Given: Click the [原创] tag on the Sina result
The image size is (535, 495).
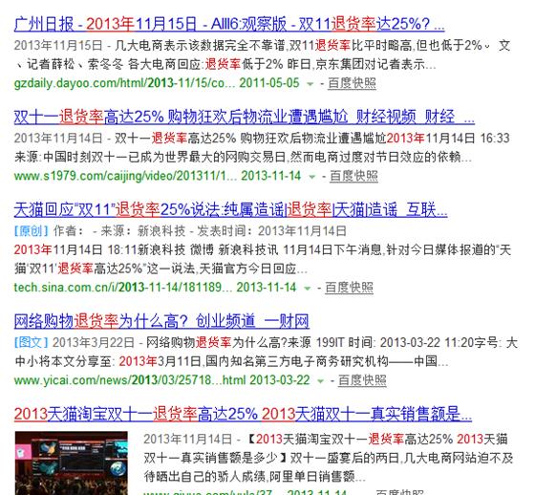Looking at the screenshot, I should coord(31,231).
